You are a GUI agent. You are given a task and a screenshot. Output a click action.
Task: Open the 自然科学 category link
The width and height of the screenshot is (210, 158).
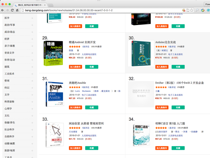(9, 136)
